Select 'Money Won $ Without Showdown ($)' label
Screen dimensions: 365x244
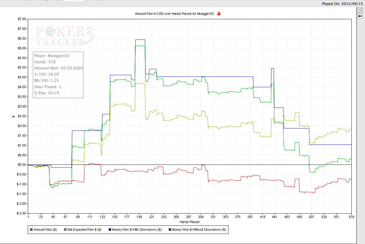point(199,230)
